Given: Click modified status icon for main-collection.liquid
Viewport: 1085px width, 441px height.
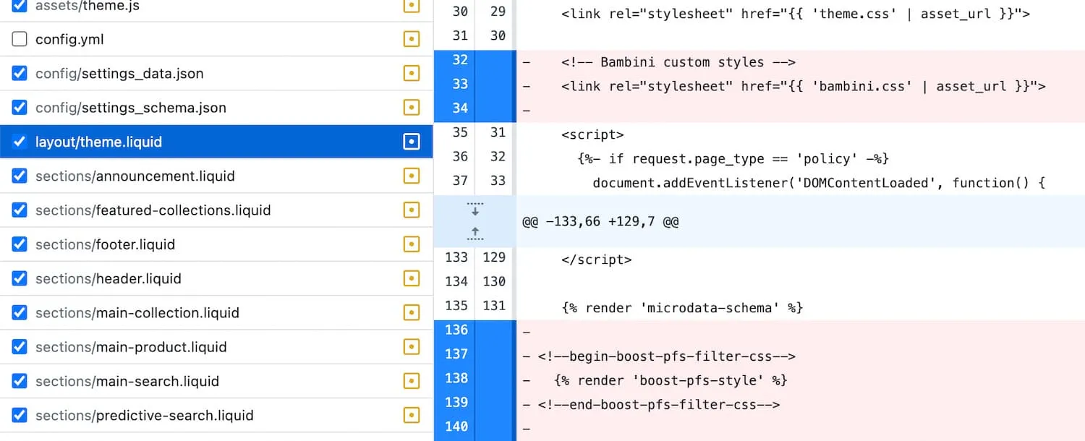Looking at the screenshot, I should pyautogui.click(x=412, y=313).
